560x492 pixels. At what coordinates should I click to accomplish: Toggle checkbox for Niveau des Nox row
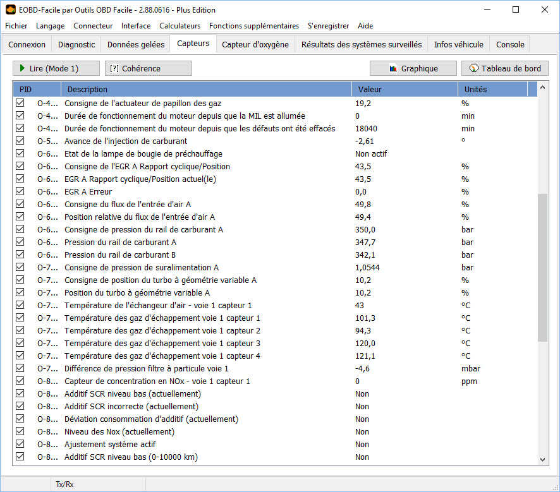20,431
